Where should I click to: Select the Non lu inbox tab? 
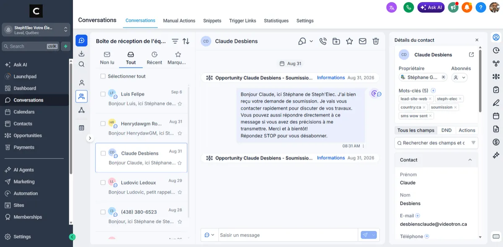click(107, 58)
